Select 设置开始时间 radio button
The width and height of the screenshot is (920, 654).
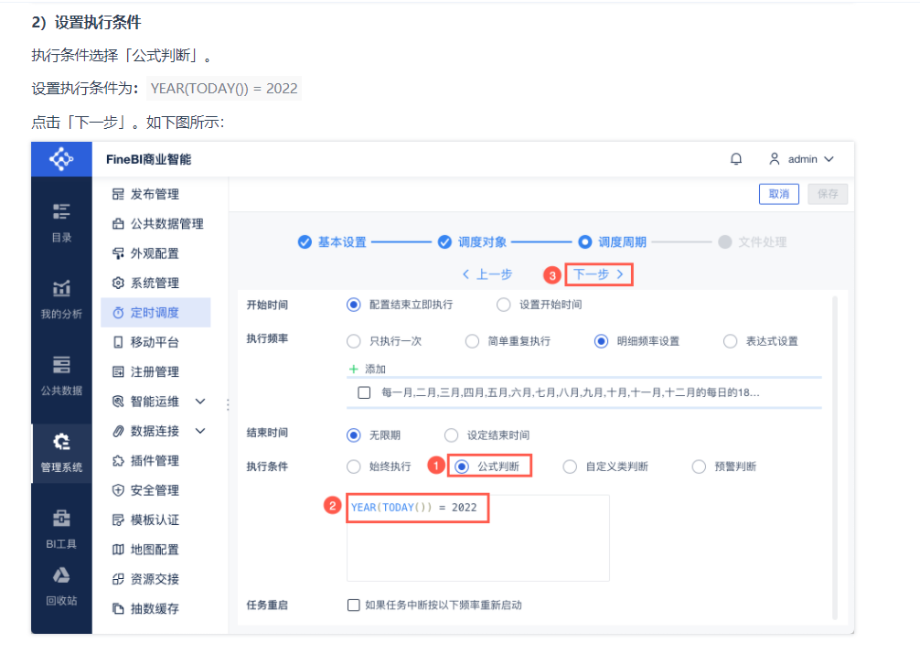coord(503,305)
